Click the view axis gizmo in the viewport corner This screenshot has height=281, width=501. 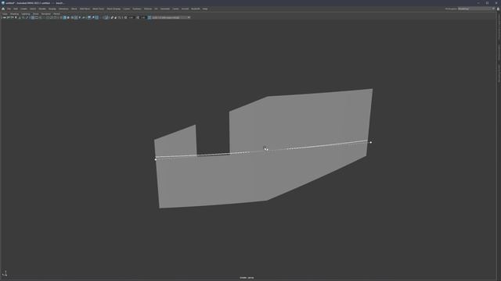click(5, 273)
